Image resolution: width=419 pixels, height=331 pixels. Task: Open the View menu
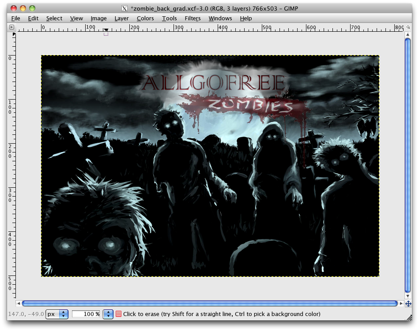[x=76, y=19]
